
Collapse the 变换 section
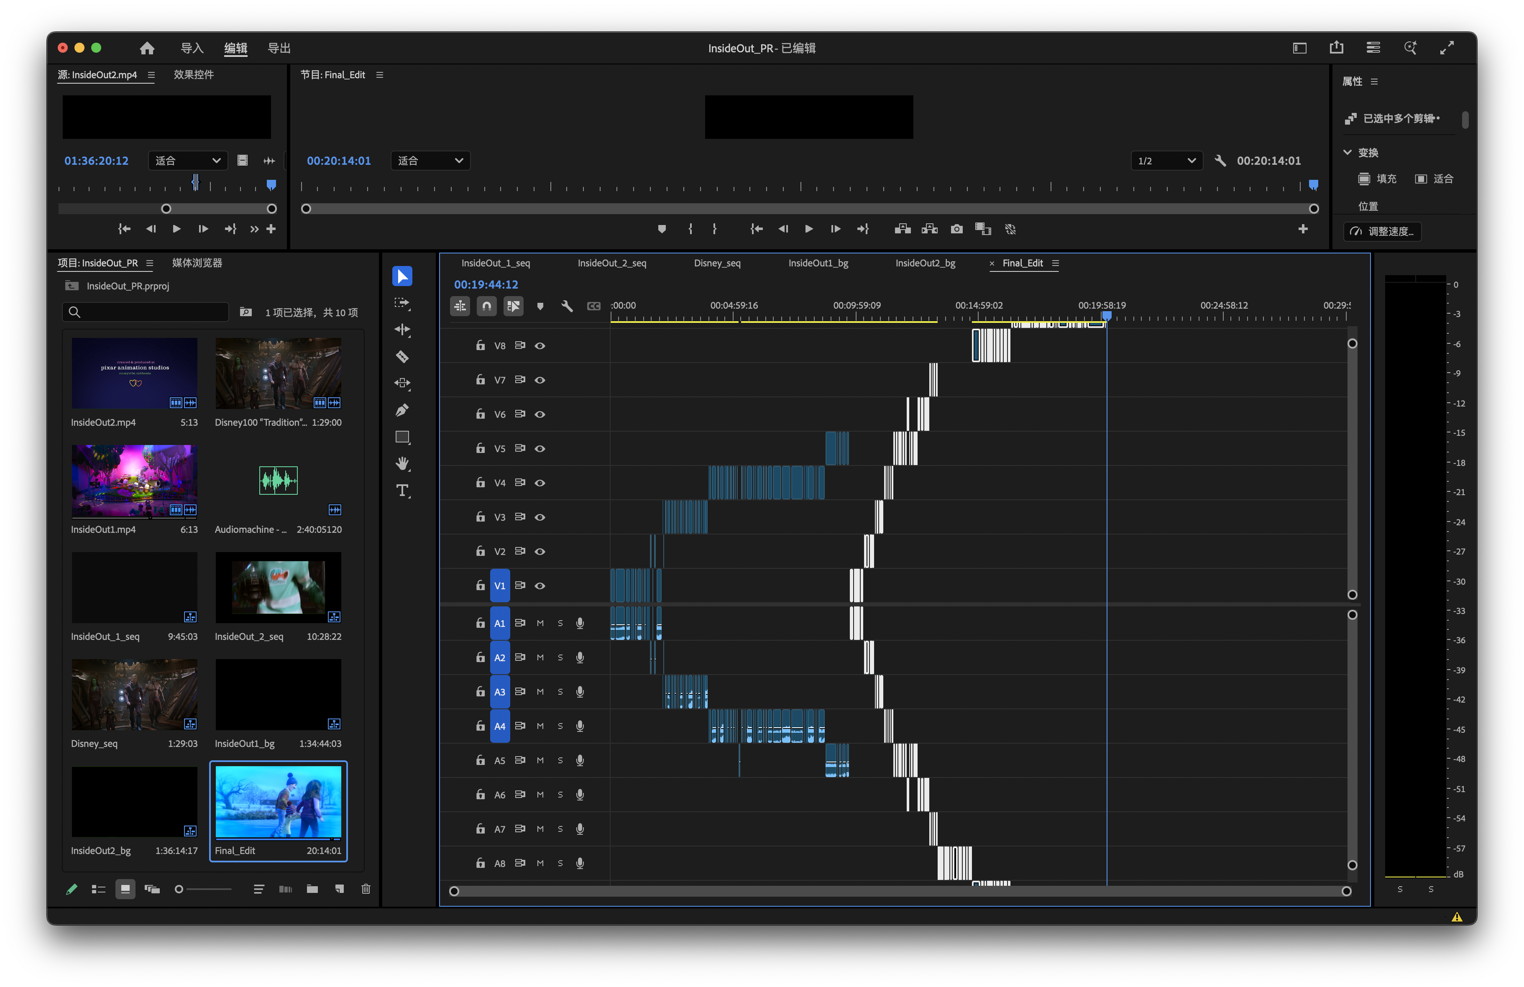pos(1347,152)
